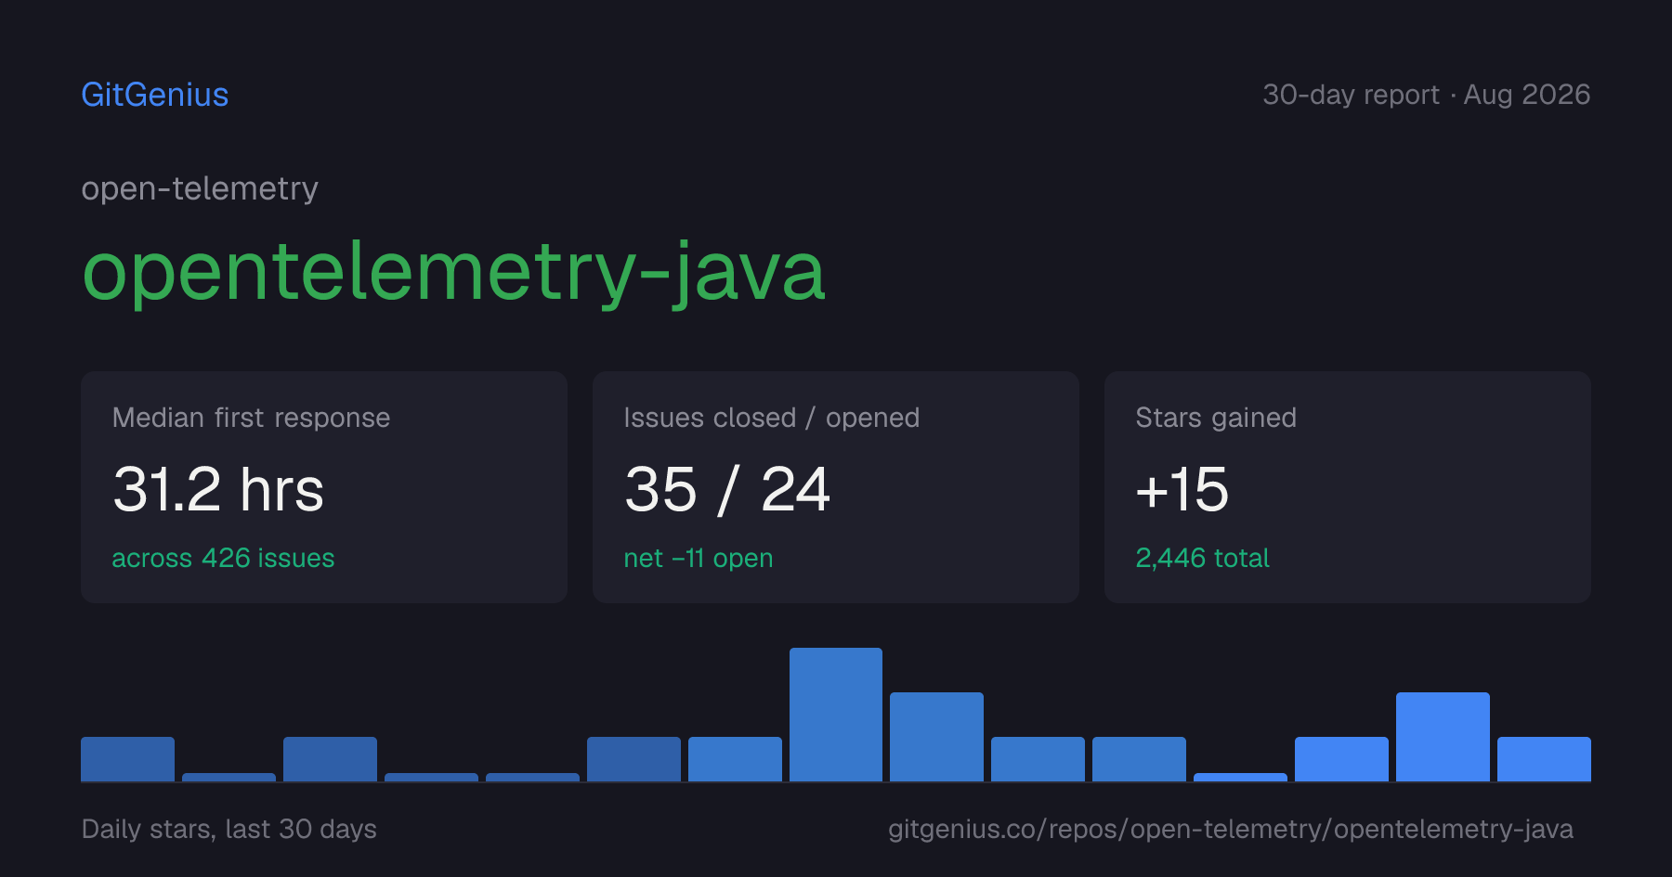This screenshot has width=1672, height=877.
Task: Click the "Issues closed / opened" label
Action: 772,418
